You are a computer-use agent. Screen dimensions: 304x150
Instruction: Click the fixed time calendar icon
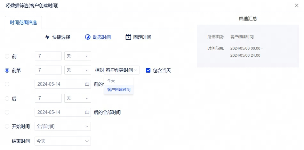pyautogui.click(x=128, y=37)
